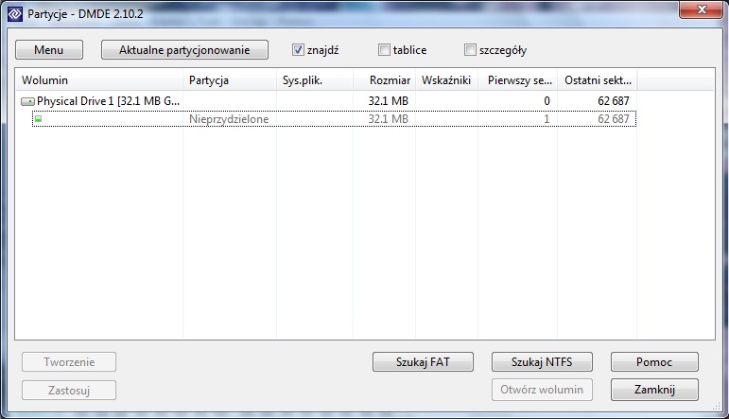
Task: Click the Zamknij button
Action: 654,390
